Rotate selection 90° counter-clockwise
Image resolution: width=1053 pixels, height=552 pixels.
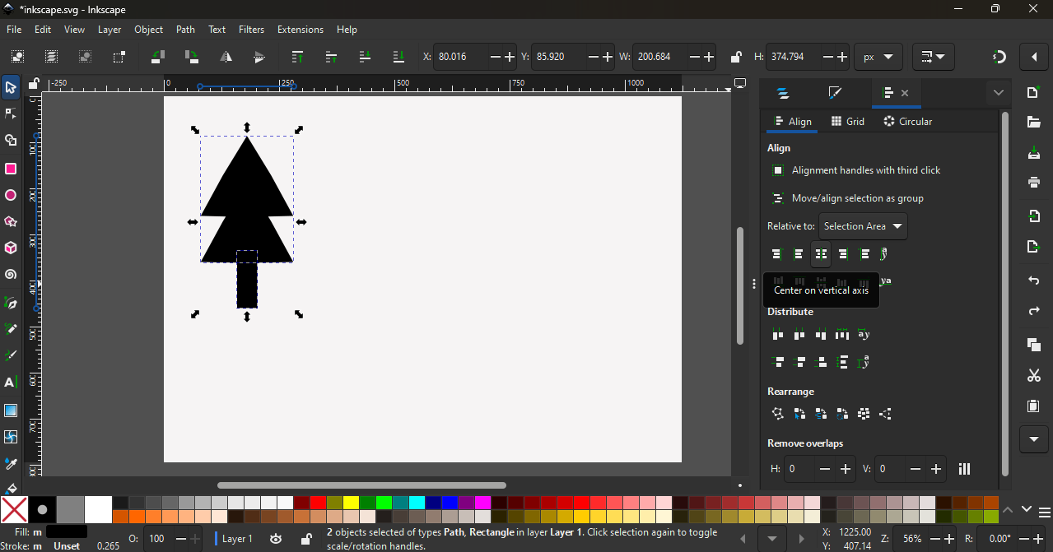tap(157, 57)
